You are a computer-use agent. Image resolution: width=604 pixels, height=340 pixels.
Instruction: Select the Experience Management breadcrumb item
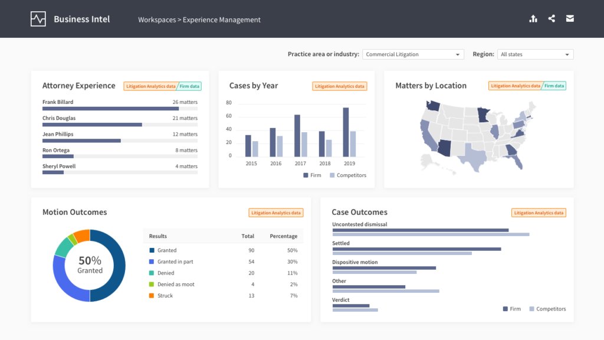223,19
